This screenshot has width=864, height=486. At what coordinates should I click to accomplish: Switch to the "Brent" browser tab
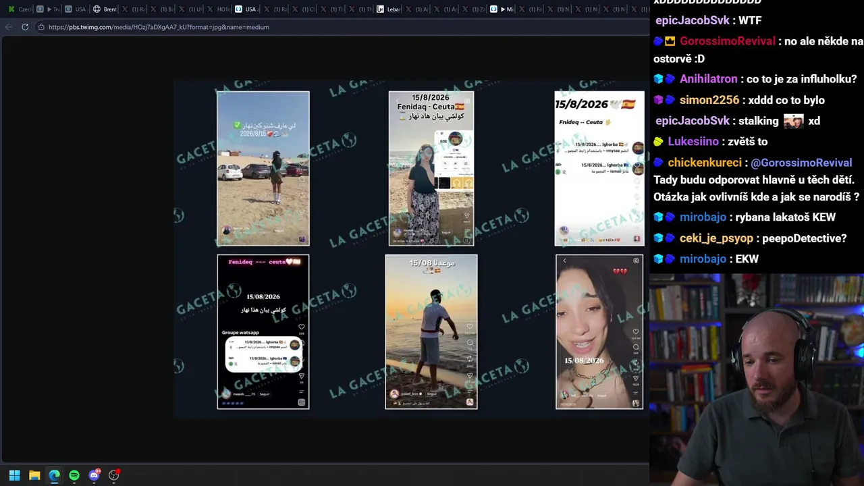[x=105, y=9]
